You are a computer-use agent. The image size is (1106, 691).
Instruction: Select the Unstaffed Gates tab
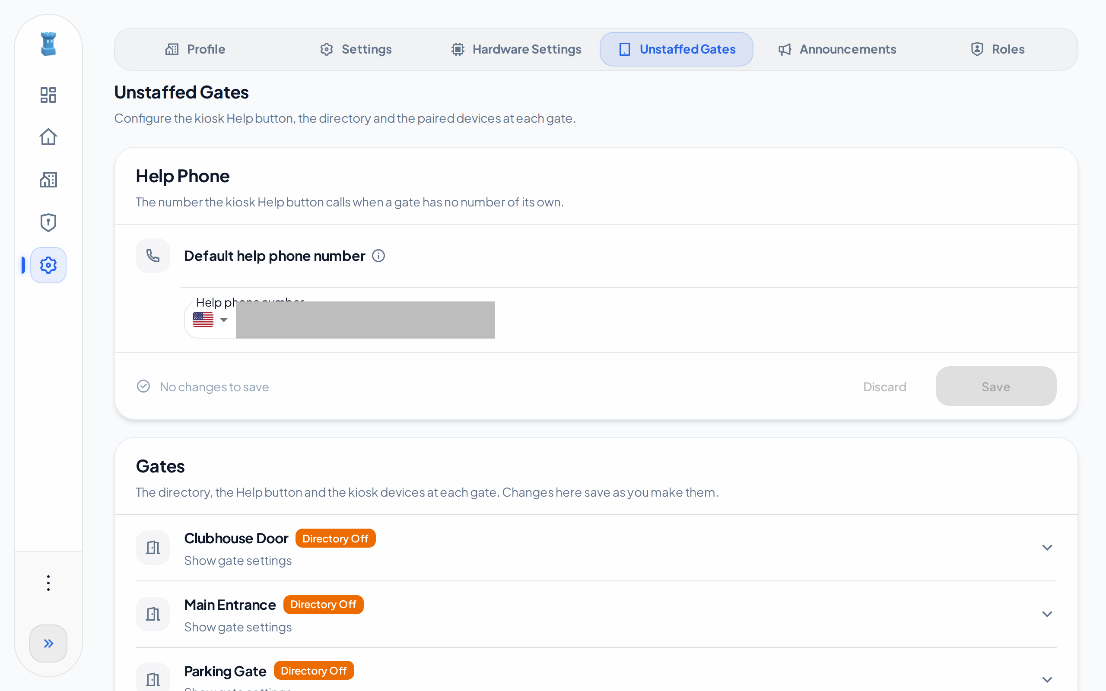point(677,49)
